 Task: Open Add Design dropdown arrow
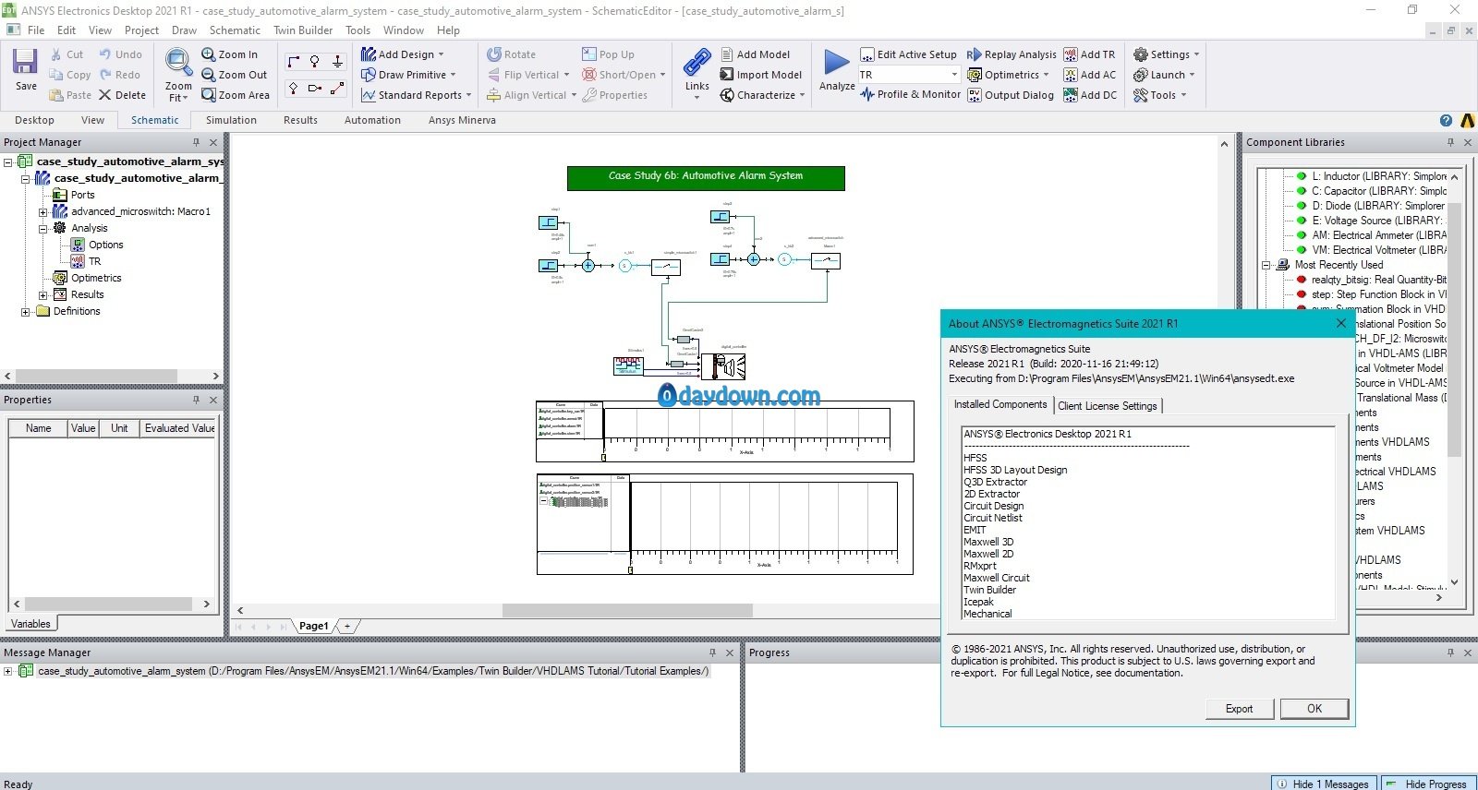(x=442, y=54)
